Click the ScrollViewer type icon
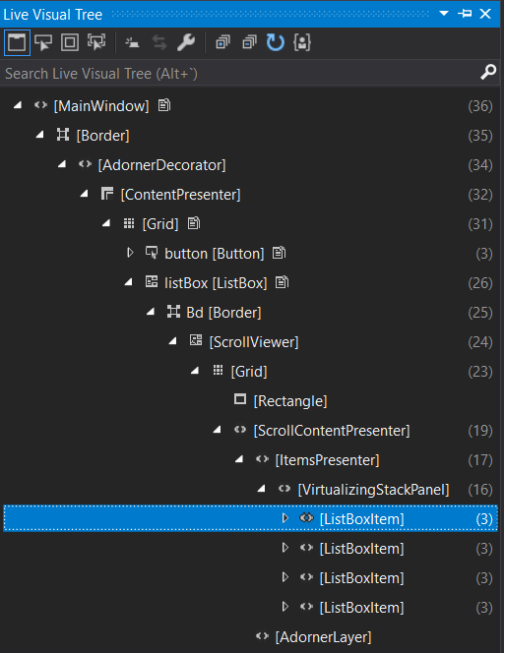 click(196, 341)
